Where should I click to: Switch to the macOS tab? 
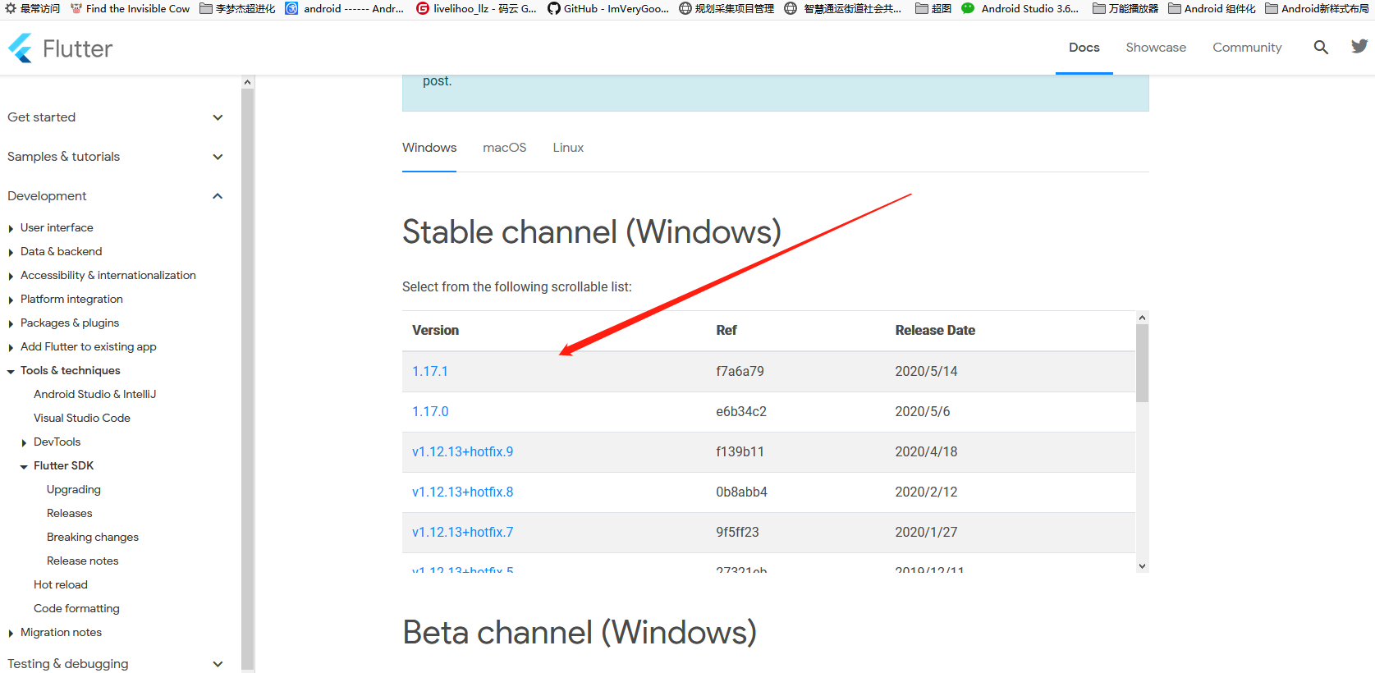click(505, 148)
